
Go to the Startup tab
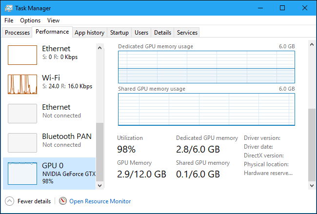coord(119,33)
